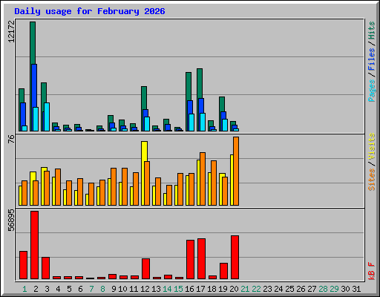Screen dimensions: 380x297
Task: Click day label 6 on the x-axis
Action: pyautogui.click(x=80, y=289)
